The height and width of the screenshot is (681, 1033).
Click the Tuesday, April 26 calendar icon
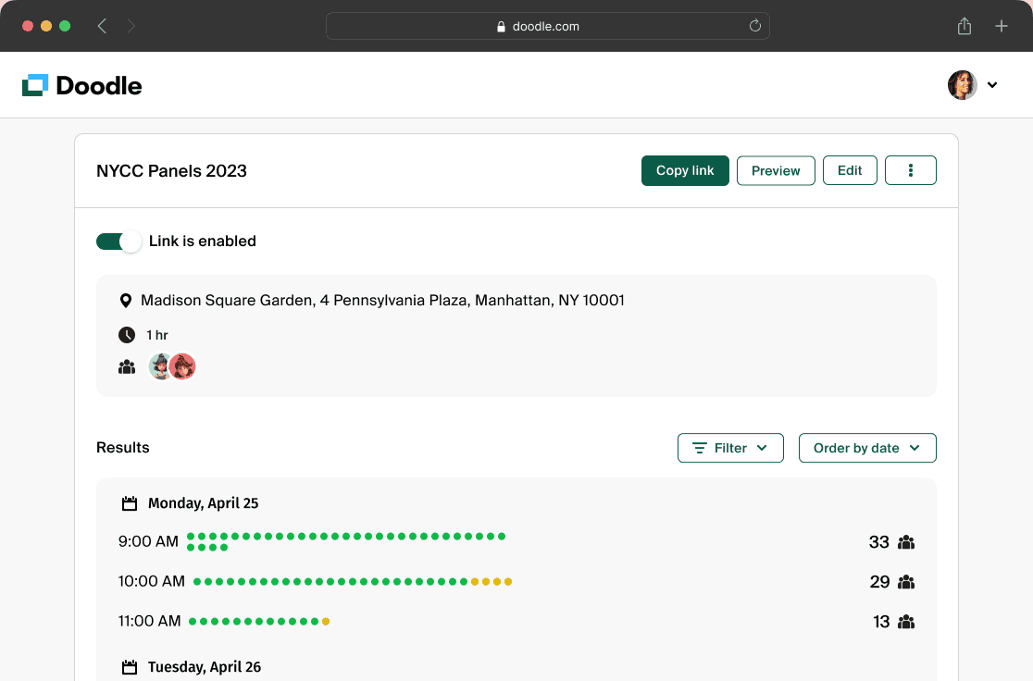pyautogui.click(x=130, y=667)
